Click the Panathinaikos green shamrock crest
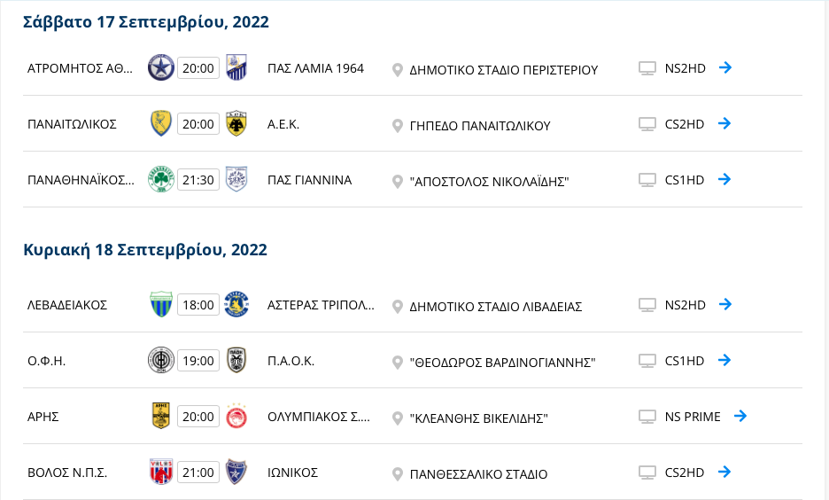 [x=160, y=179]
